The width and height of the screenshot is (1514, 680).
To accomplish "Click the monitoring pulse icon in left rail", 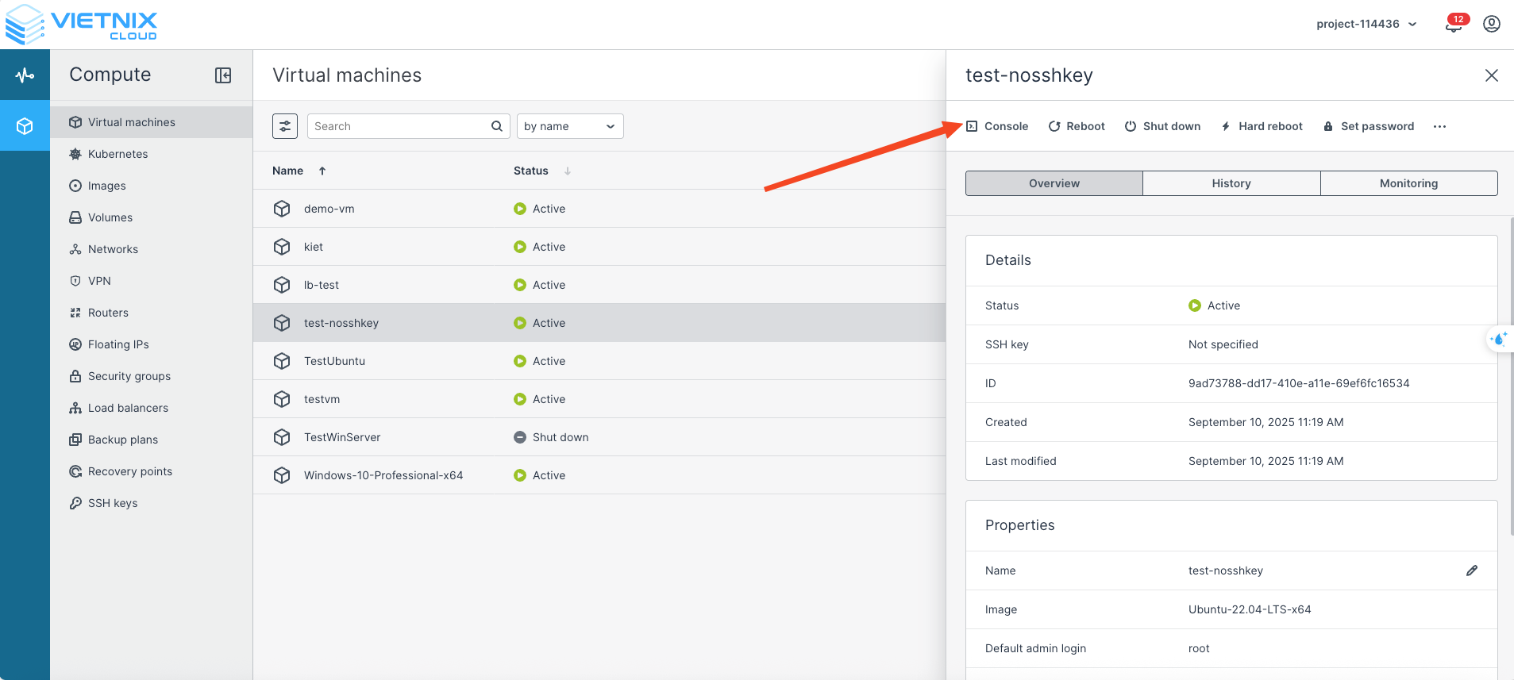I will click(x=25, y=75).
